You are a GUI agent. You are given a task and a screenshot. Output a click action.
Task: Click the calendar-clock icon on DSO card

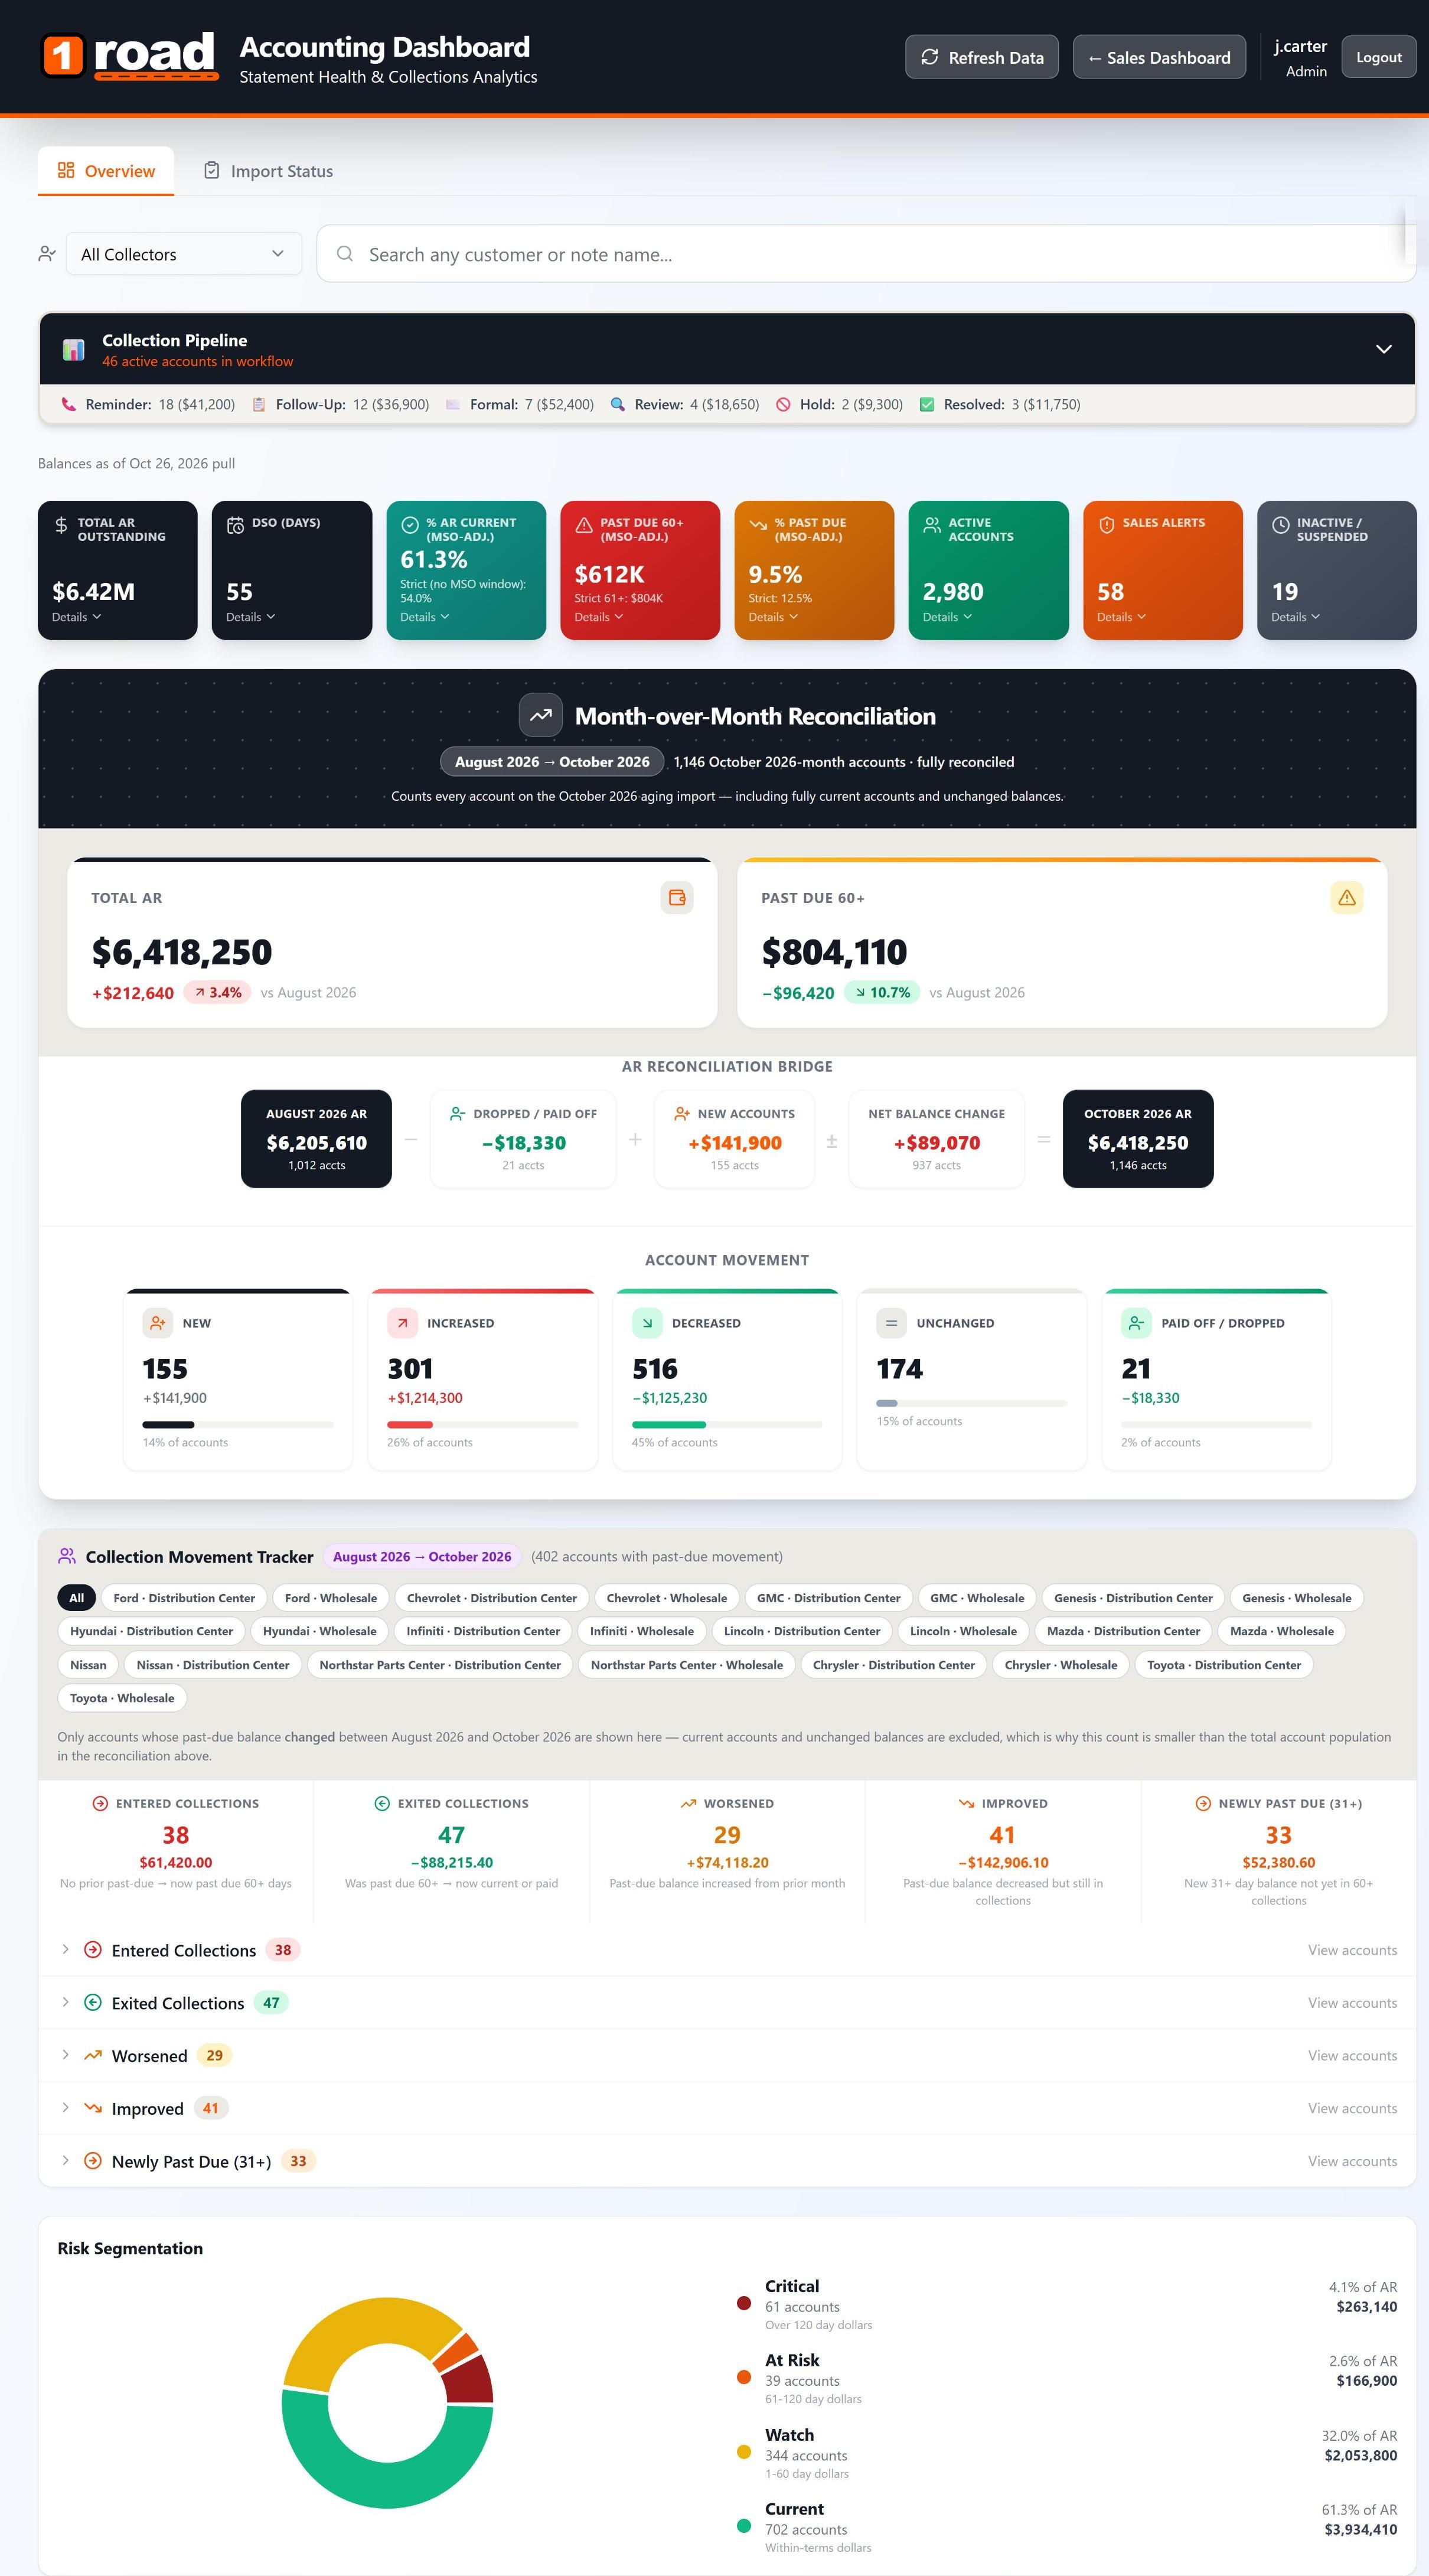coord(235,525)
